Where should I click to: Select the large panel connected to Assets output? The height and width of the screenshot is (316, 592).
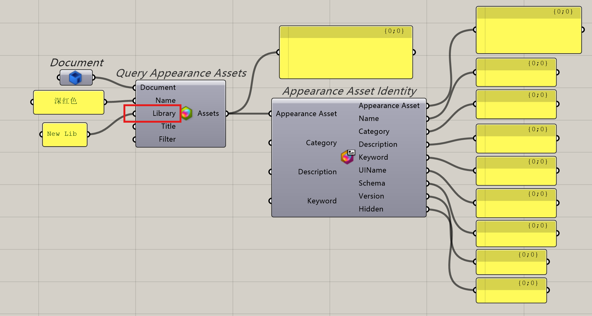(346, 58)
